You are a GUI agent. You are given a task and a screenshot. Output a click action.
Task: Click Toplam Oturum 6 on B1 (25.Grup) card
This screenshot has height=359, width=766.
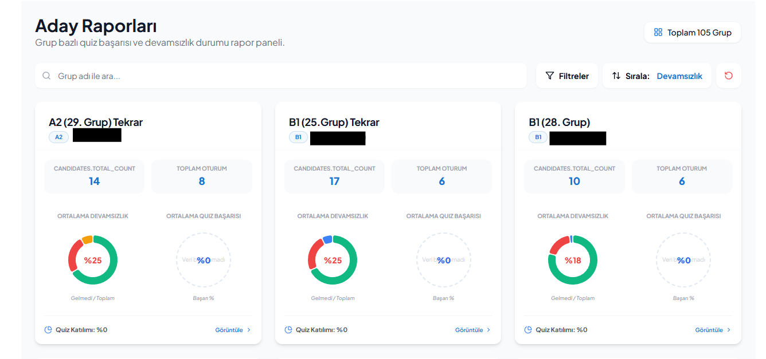(441, 181)
